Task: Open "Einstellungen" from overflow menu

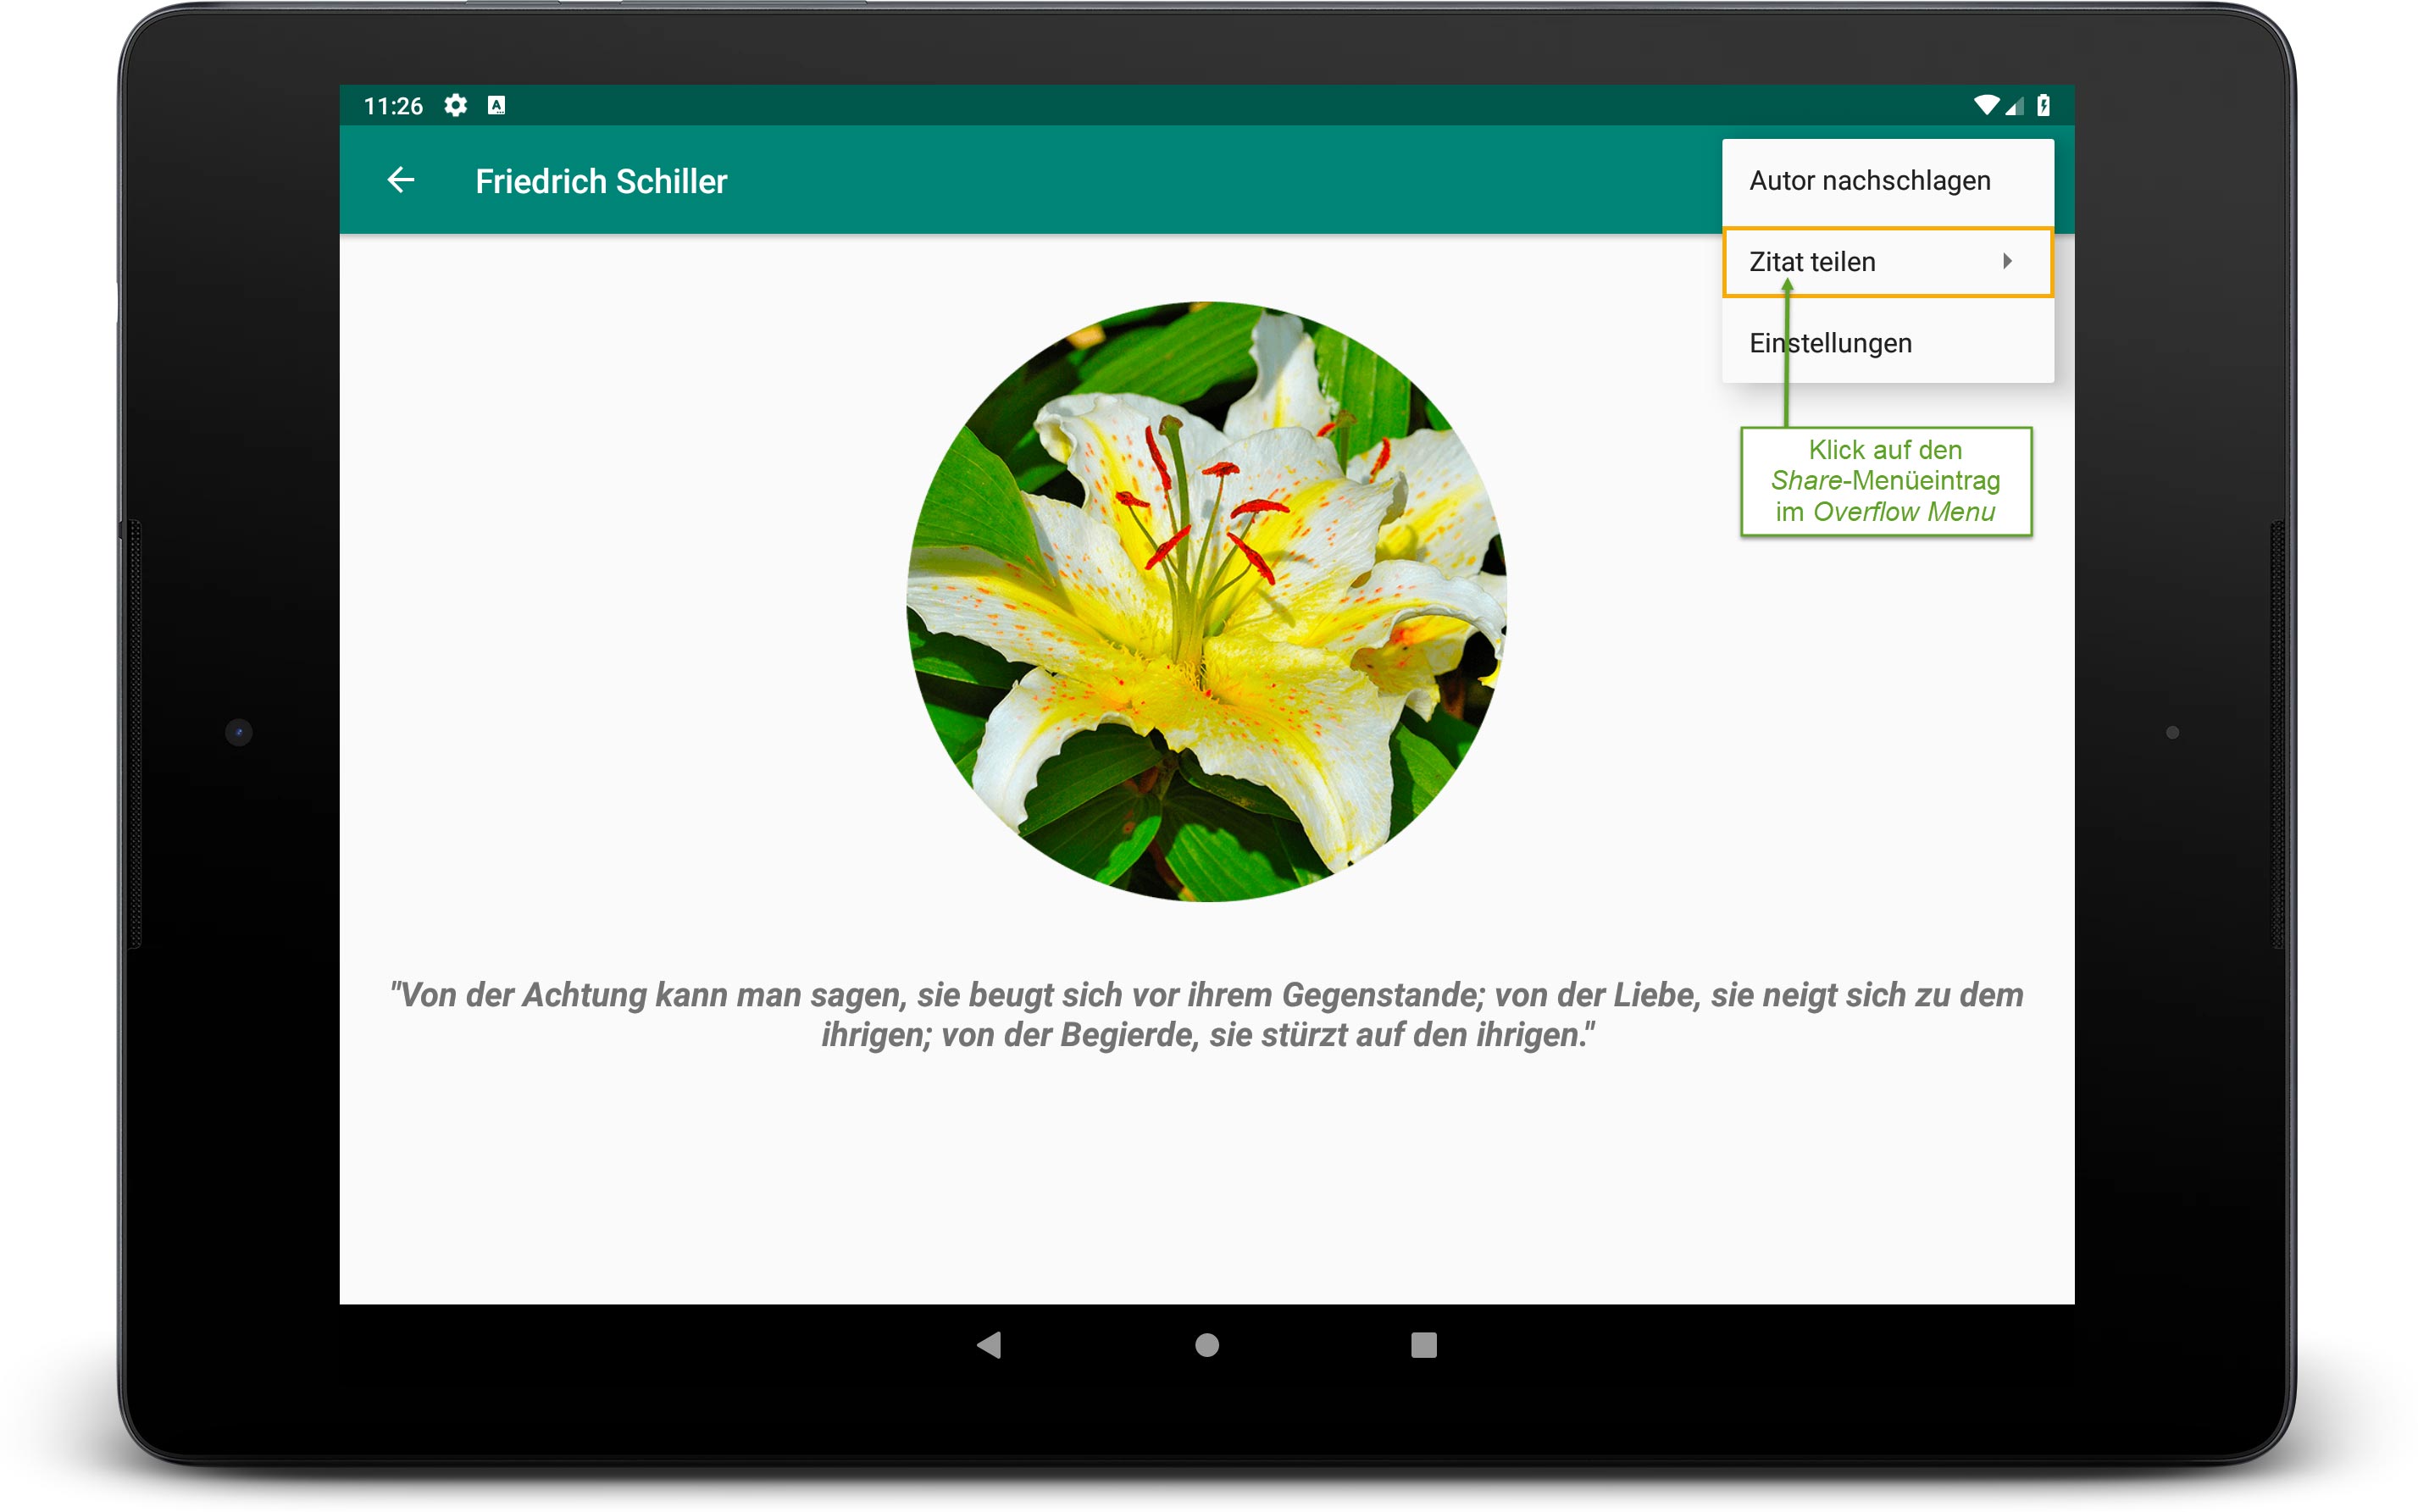Action: [1887, 343]
